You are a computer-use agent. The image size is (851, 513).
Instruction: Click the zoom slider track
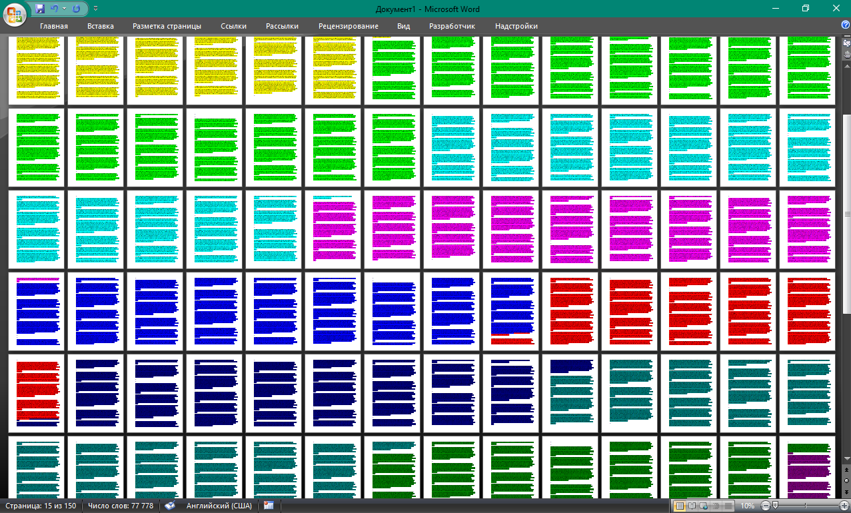[x=806, y=506]
